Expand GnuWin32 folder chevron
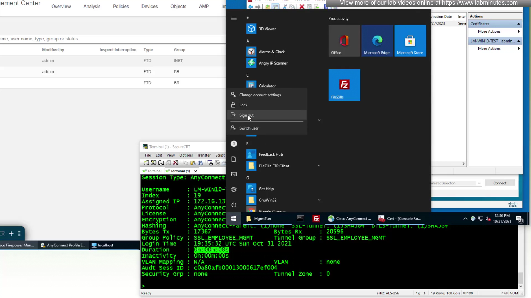The width and height of the screenshot is (531, 298). [x=319, y=200]
